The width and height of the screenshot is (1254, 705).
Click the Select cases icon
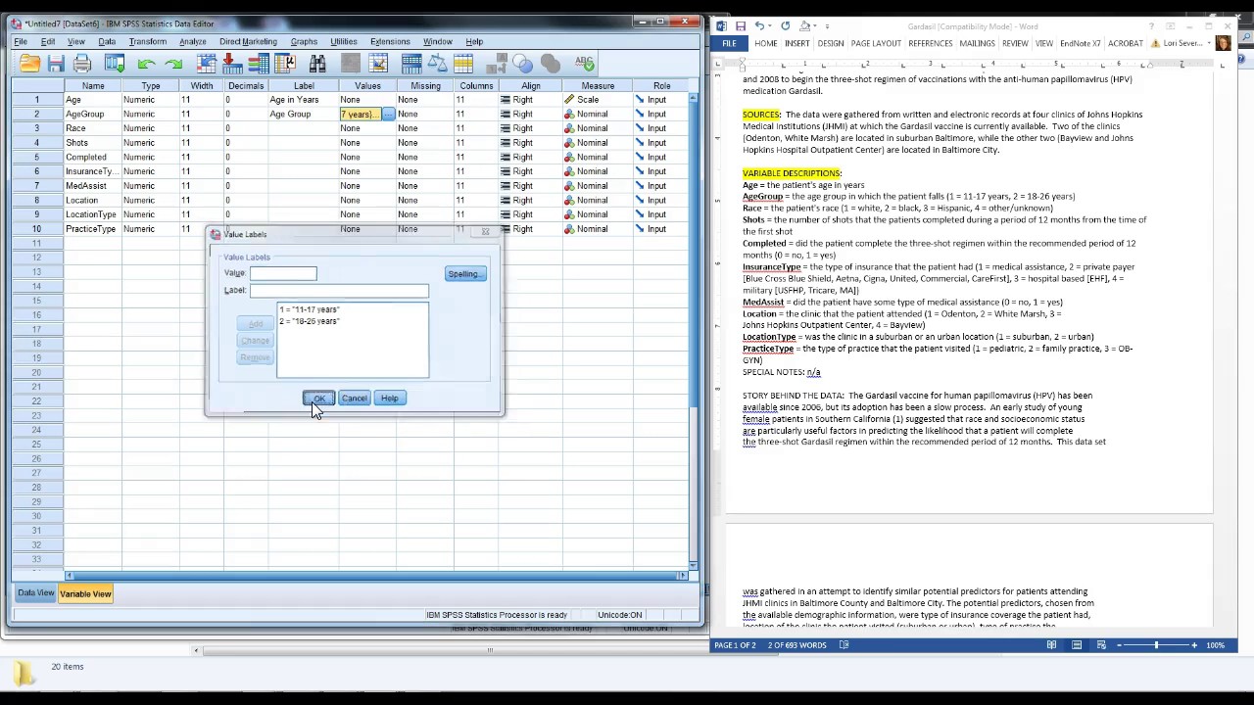click(463, 64)
